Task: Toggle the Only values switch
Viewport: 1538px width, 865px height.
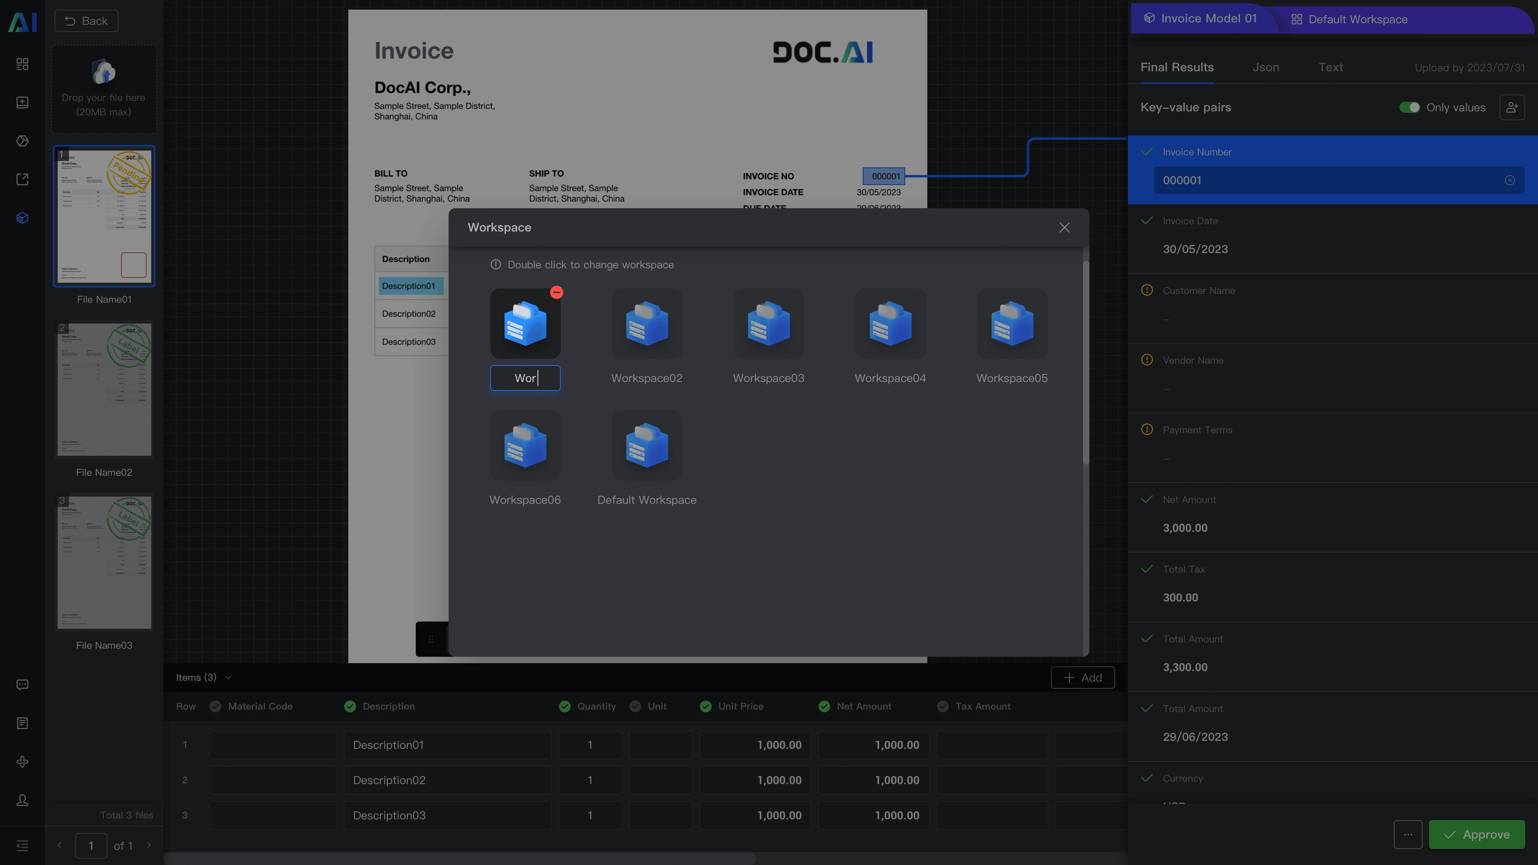Action: [x=1409, y=107]
